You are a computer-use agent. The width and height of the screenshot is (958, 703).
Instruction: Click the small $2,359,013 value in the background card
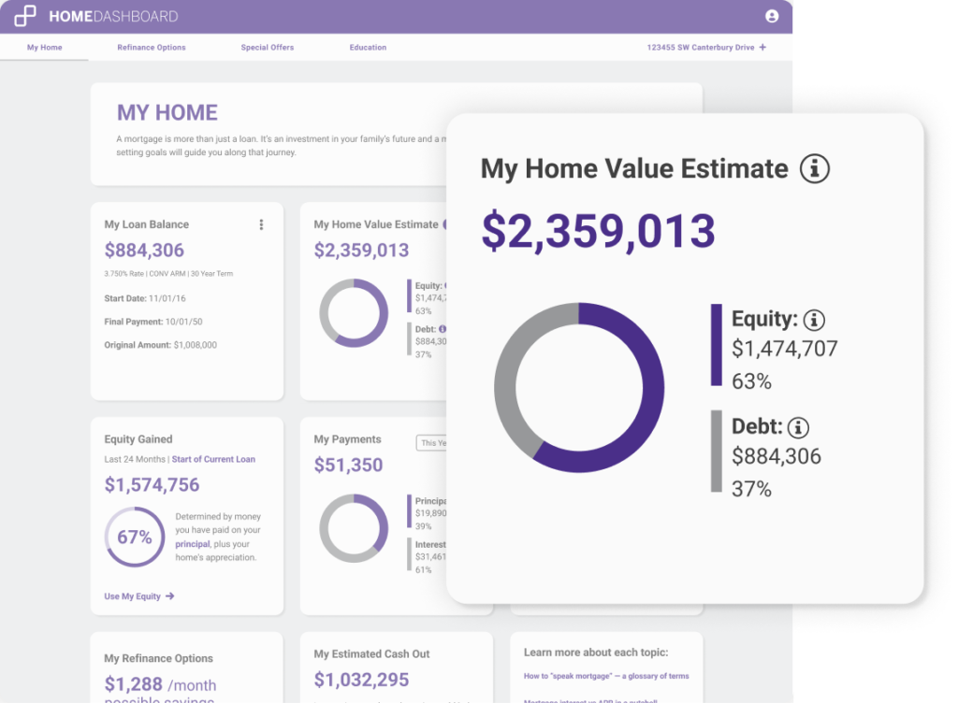[x=362, y=251]
